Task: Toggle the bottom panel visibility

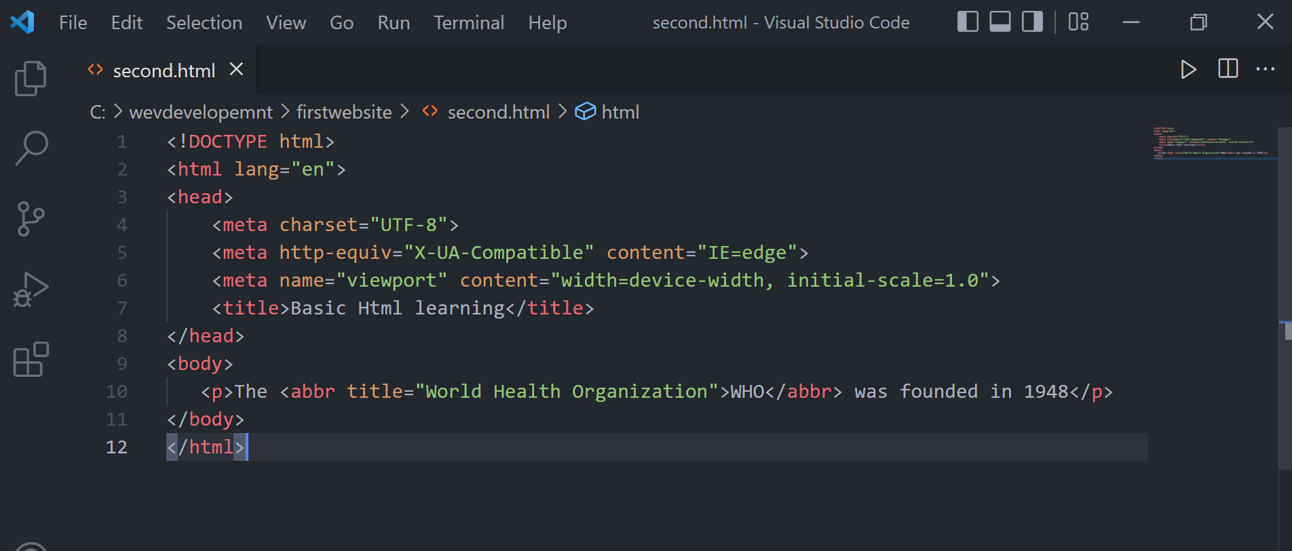Action: click(x=1000, y=22)
